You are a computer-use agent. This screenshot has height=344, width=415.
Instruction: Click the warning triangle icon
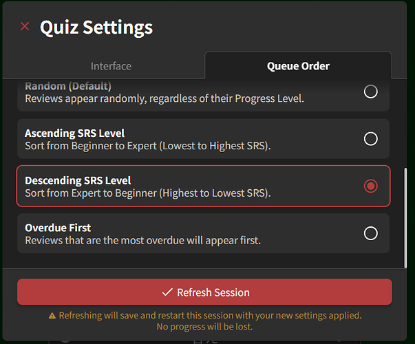coord(52,316)
